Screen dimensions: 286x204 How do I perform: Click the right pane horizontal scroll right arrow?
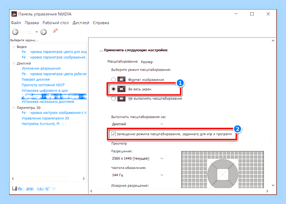coord(267,191)
